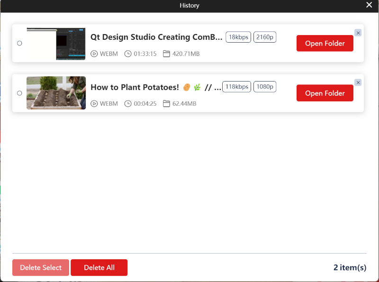Click the duration text 00:04:25
The height and width of the screenshot is (282, 379).
(145, 104)
